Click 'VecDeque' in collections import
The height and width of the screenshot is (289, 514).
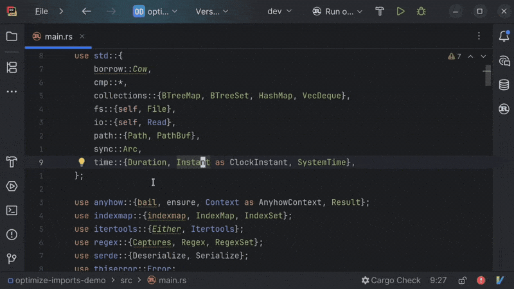(322, 96)
